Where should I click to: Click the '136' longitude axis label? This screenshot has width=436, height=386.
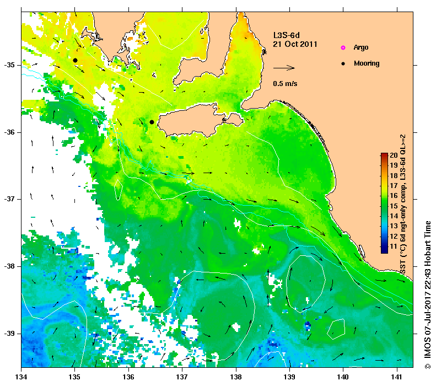(128, 377)
